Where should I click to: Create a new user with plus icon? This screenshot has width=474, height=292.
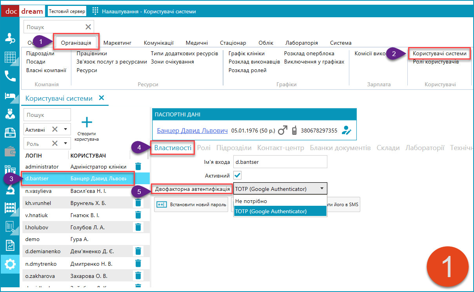coord(86,123)
